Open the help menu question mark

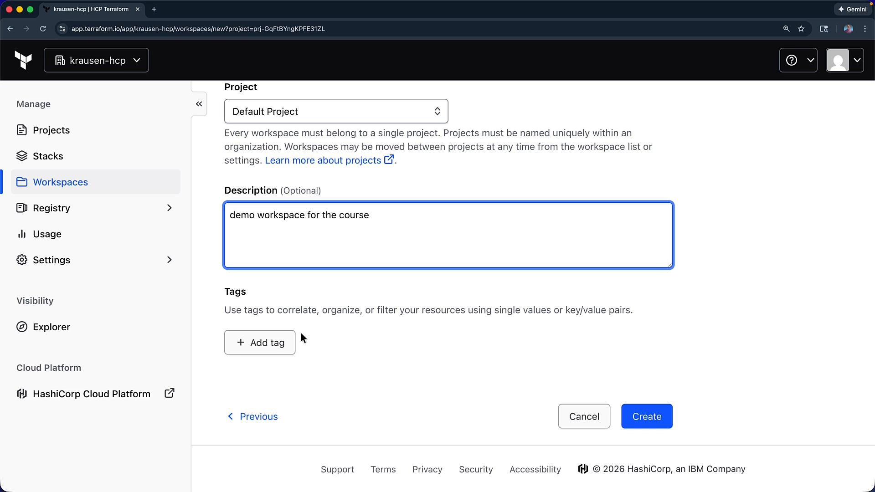(x=798, y=60)
